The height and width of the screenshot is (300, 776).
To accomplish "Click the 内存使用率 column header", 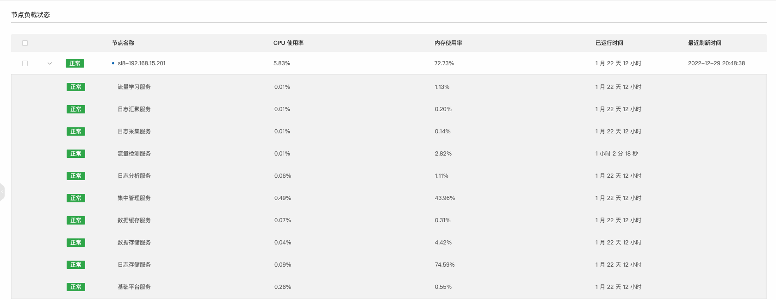I will [x=448, y=43].
